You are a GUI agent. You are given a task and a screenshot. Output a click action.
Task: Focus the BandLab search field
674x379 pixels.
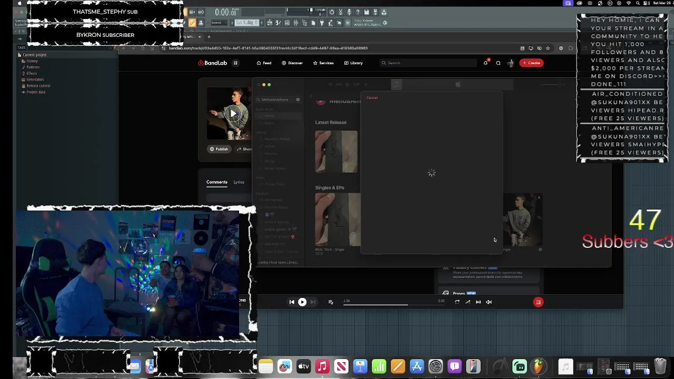click(428, 63)
